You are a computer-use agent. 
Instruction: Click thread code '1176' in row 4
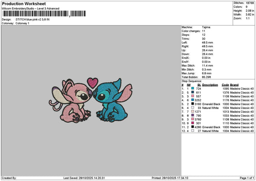tap(226, 100)
